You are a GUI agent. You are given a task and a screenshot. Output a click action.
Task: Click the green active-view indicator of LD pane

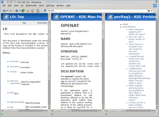point(2,114)
